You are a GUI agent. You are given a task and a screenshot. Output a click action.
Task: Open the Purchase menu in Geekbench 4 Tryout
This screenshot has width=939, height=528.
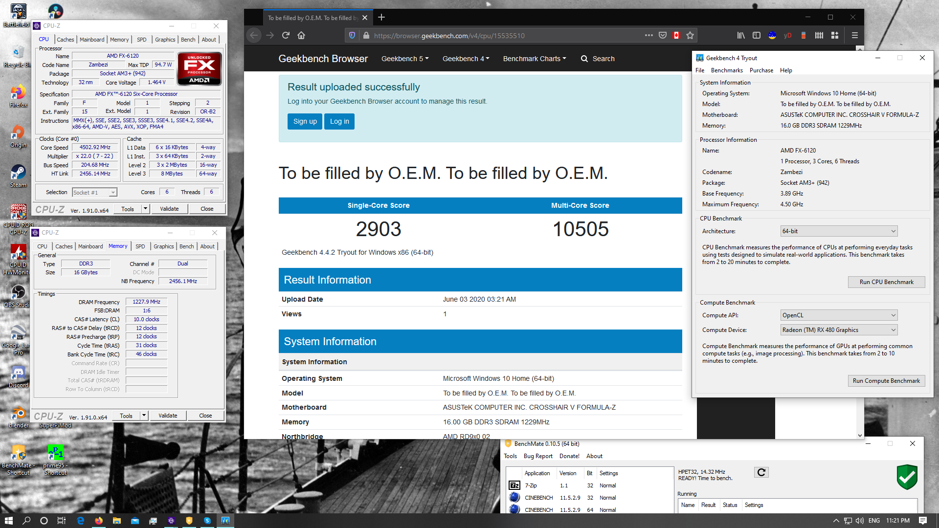pyautogui.click(x=761, y=70)
